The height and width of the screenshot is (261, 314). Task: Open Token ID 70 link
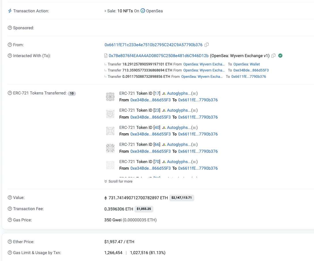(x=157, y=162)
